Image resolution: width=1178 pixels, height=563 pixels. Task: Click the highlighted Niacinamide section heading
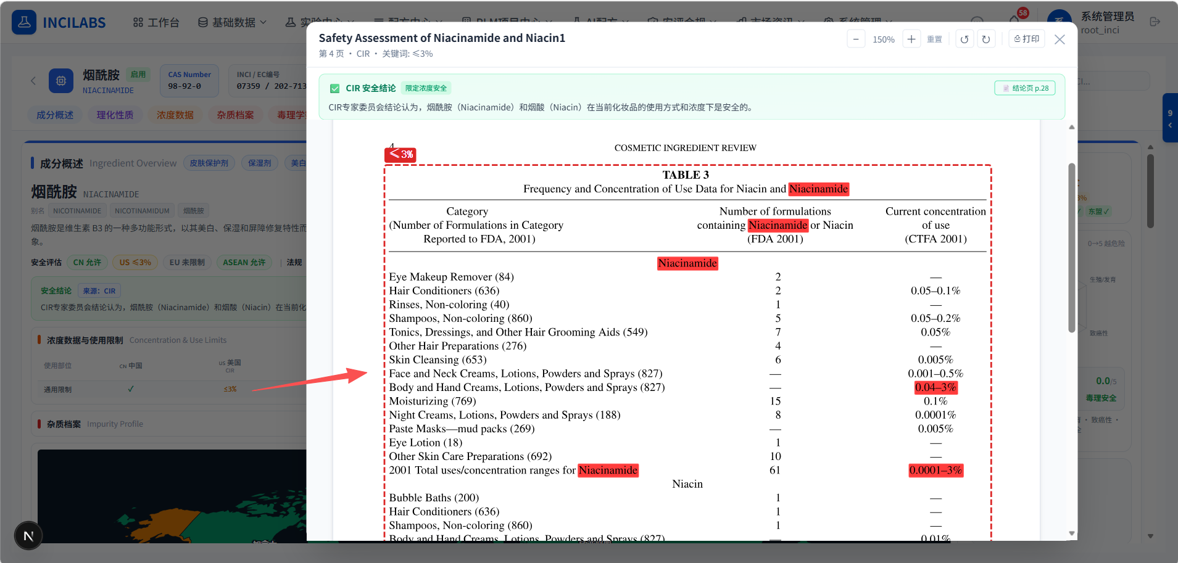pyautogui.click(x=687, y=263)
